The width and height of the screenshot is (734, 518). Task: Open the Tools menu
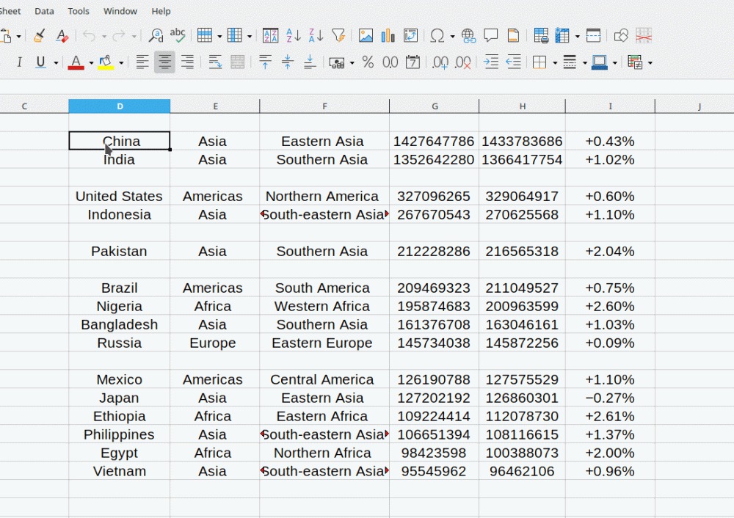coord(79,11)
